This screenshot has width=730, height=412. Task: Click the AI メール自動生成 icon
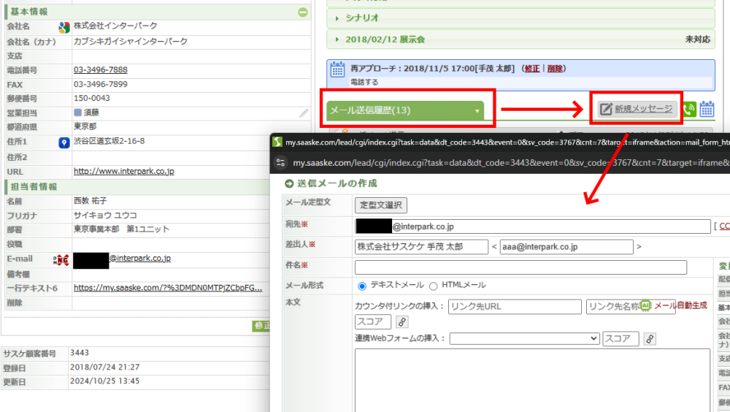[645, 306]
